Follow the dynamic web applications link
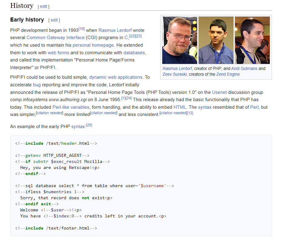Viewport: 284px width, 238px height. click(116, 77)
